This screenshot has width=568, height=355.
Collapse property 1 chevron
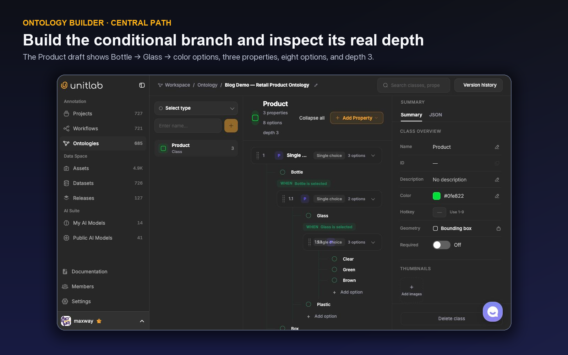coord(373,155)
